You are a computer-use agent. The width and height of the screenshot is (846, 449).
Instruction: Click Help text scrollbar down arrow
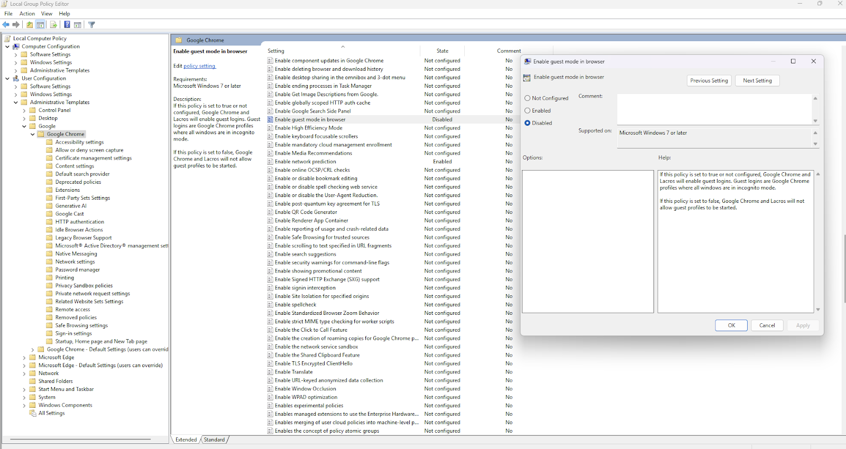[x=818, y=310]
